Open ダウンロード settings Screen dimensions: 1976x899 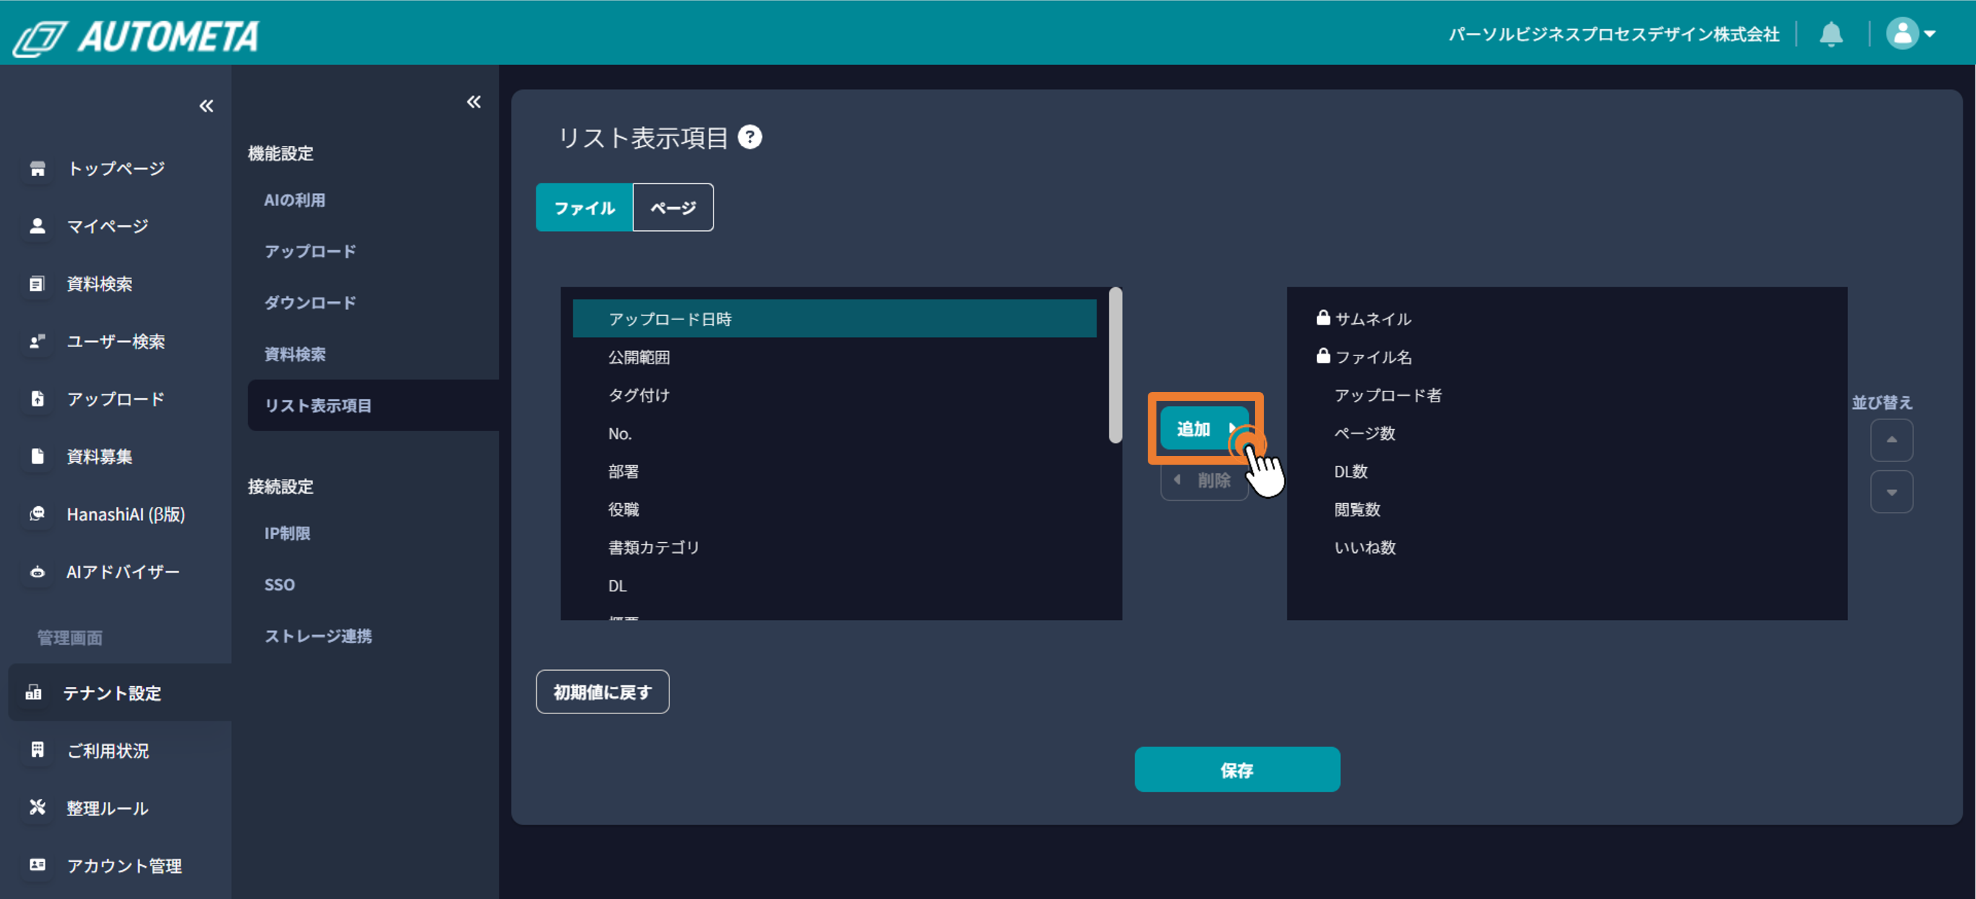click(310, 303)
